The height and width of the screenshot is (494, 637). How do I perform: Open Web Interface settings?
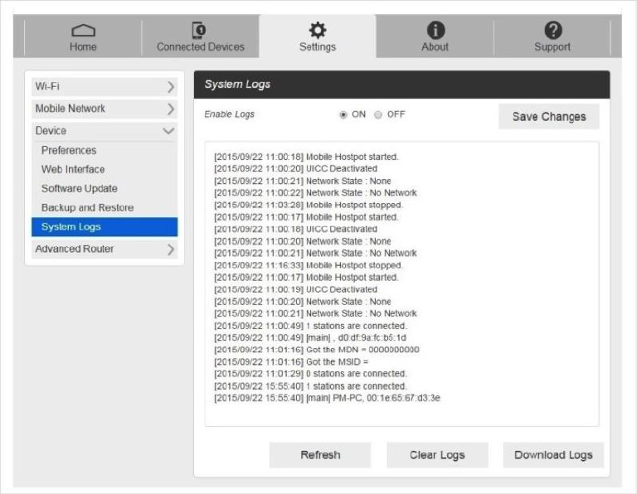pyautogui.click(x=73, y=169)
